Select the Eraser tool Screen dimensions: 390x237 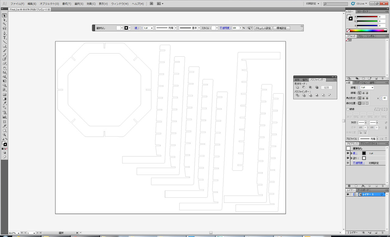(x=5, y=64)
